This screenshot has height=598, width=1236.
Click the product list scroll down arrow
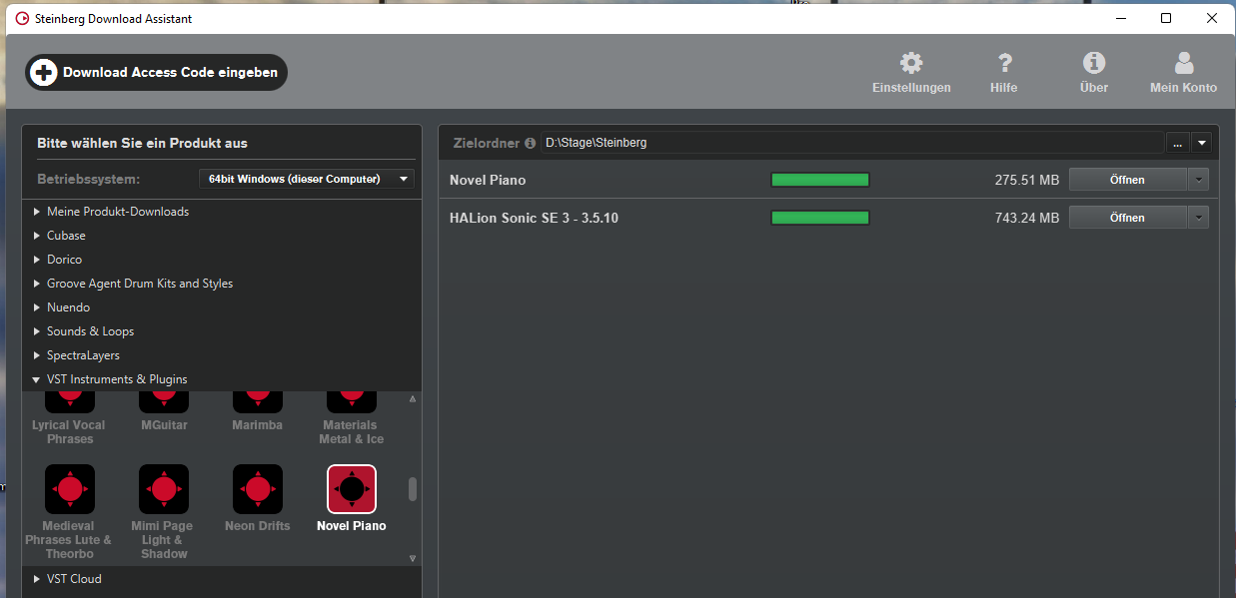[x=413, y=558]
